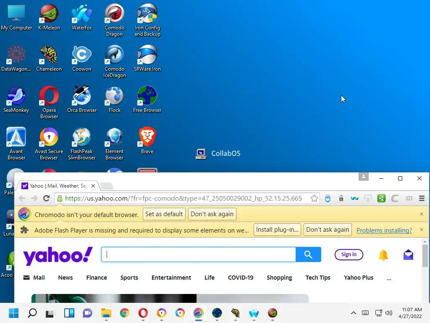Screen dimensions: 430x323
Task: Click the address bar URL
Action: pos(184,199)
